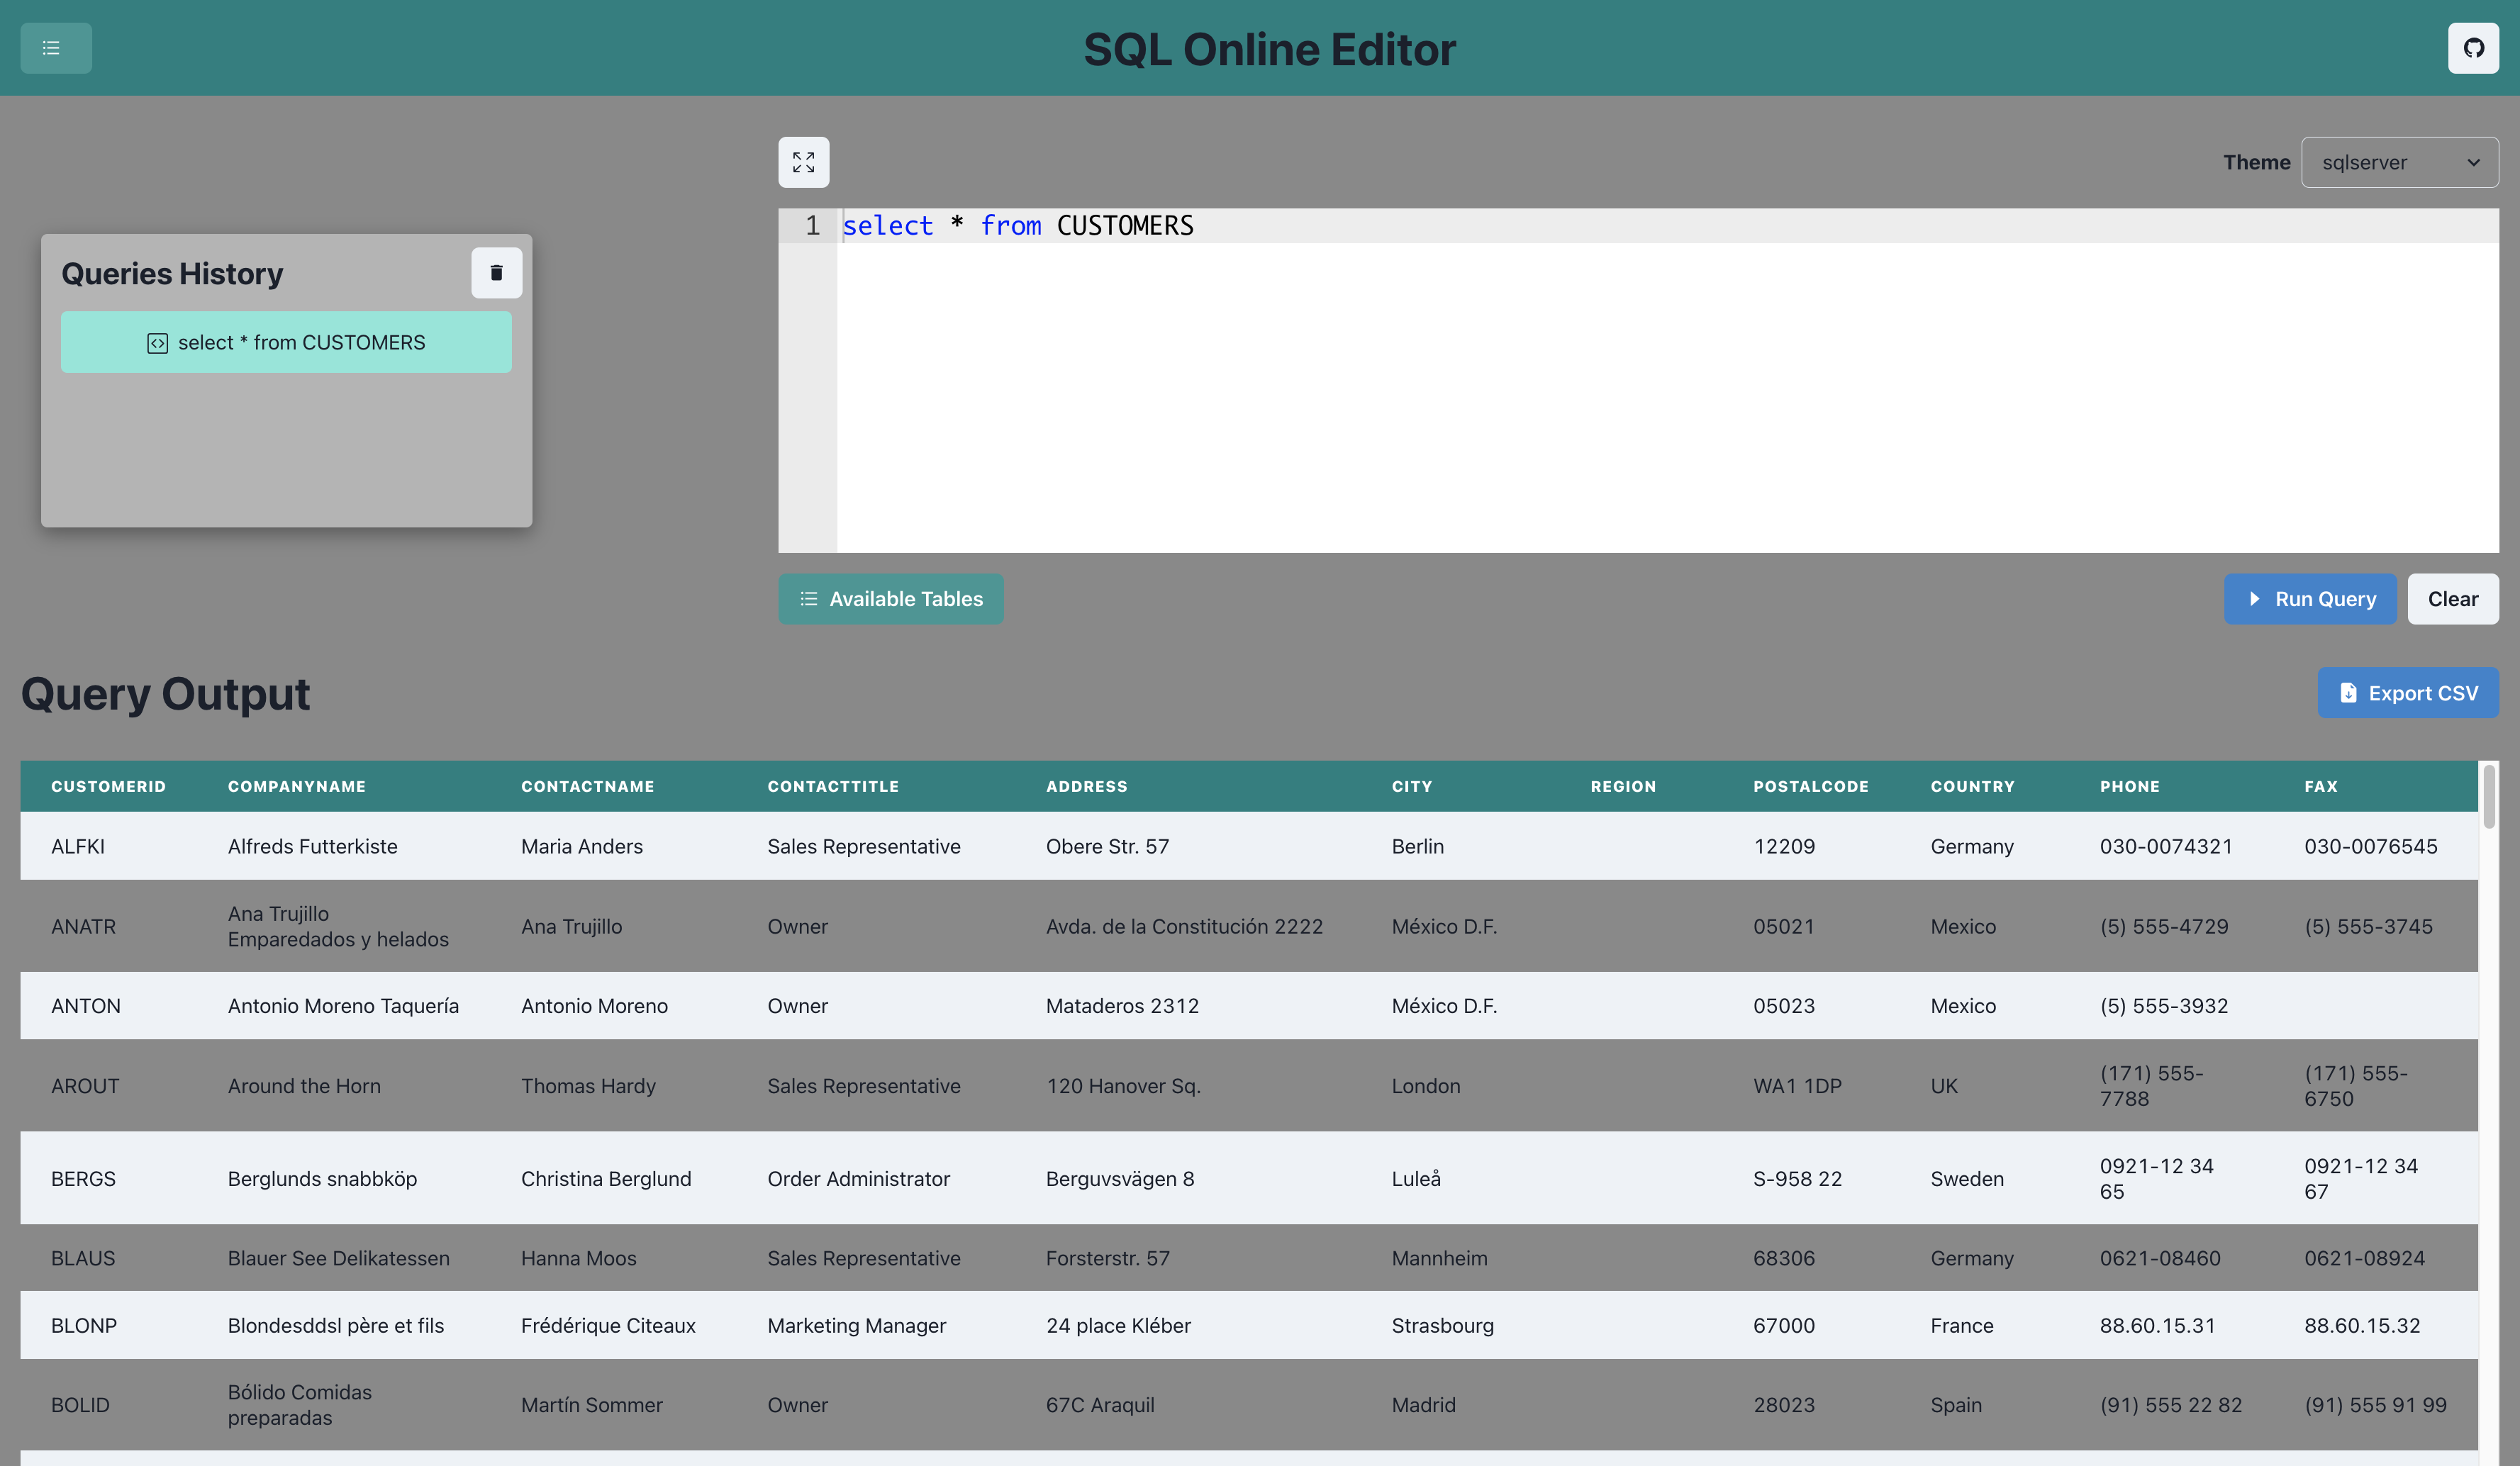Screen dimensions: 2520x1466
Task: Click the COUNTRY column header
Action: (1972, 786)
